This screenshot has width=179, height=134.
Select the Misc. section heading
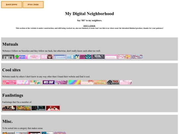pos(7,121)
